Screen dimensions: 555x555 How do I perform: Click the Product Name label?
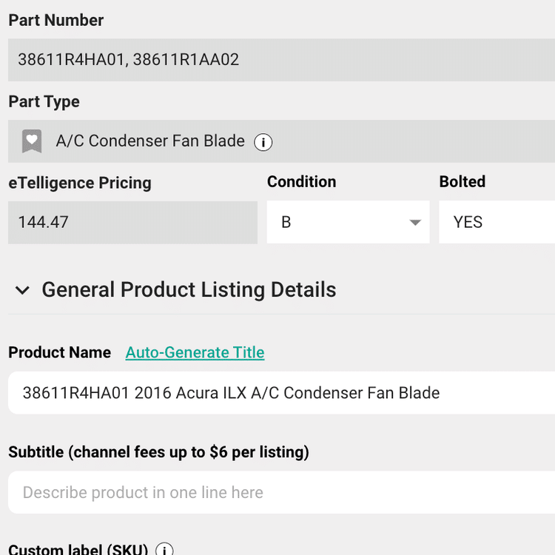[59, 352]
